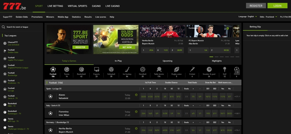The width and height of the screenshot is (291, 134).
Task: Click statistics icon for Fiorentina vs Inter Milan
Action: pyautogui.click(x=136, y=112)
